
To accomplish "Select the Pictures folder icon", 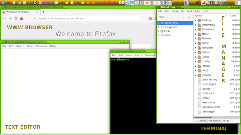I will (x=199, y=39).
